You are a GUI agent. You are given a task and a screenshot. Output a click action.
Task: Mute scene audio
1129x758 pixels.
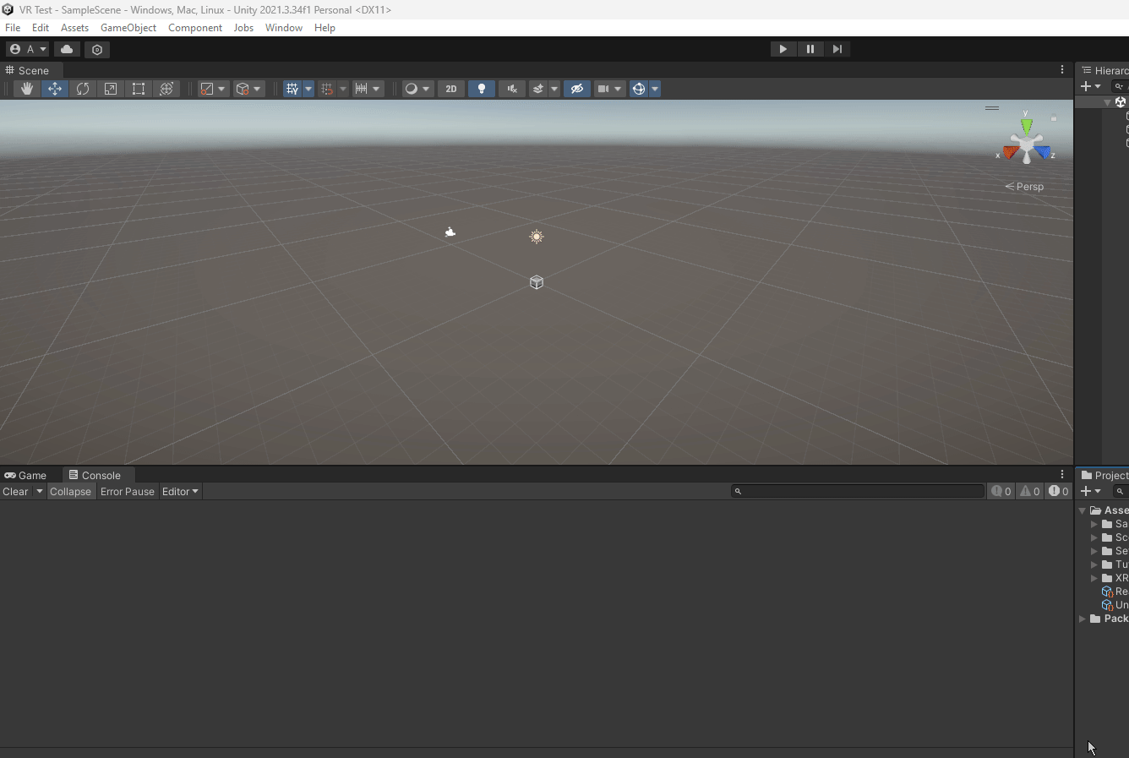coord(510,88)
